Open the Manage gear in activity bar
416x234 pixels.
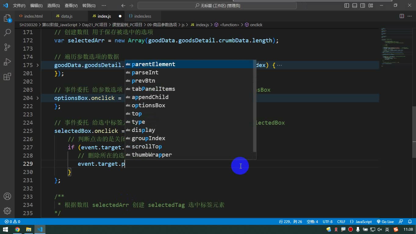click(x=7, y=211)
